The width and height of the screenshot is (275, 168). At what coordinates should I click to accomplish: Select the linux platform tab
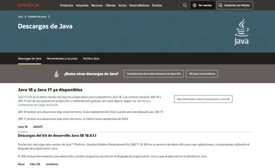21,164
